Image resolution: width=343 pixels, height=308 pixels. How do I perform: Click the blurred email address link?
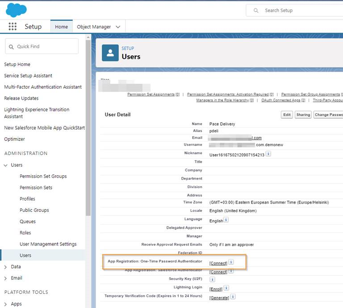pos(235,138)
